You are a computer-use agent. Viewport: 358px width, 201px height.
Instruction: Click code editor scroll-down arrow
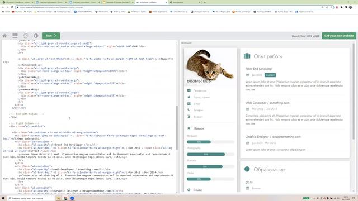[177, 193]
